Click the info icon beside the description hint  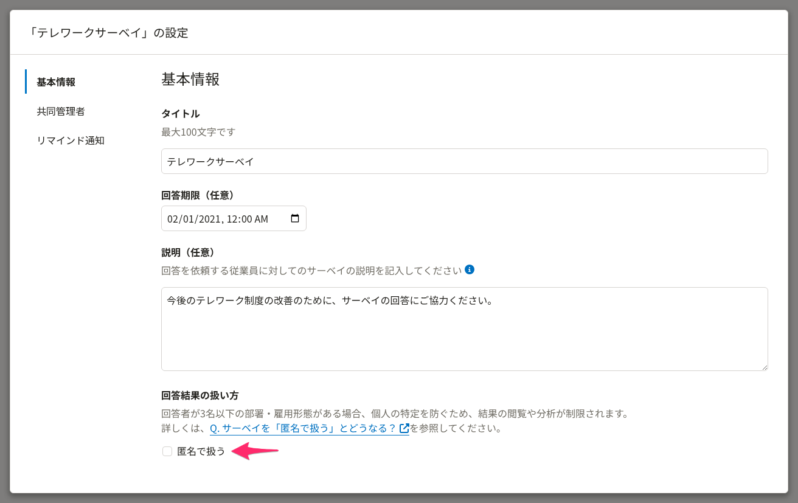470,269
